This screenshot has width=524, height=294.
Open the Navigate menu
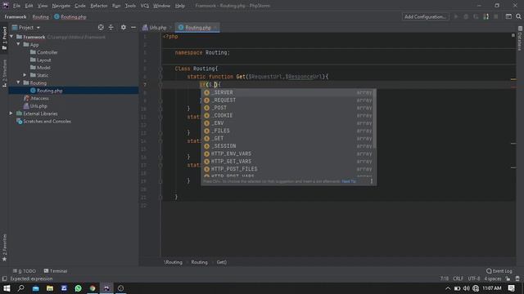[61, 6]
